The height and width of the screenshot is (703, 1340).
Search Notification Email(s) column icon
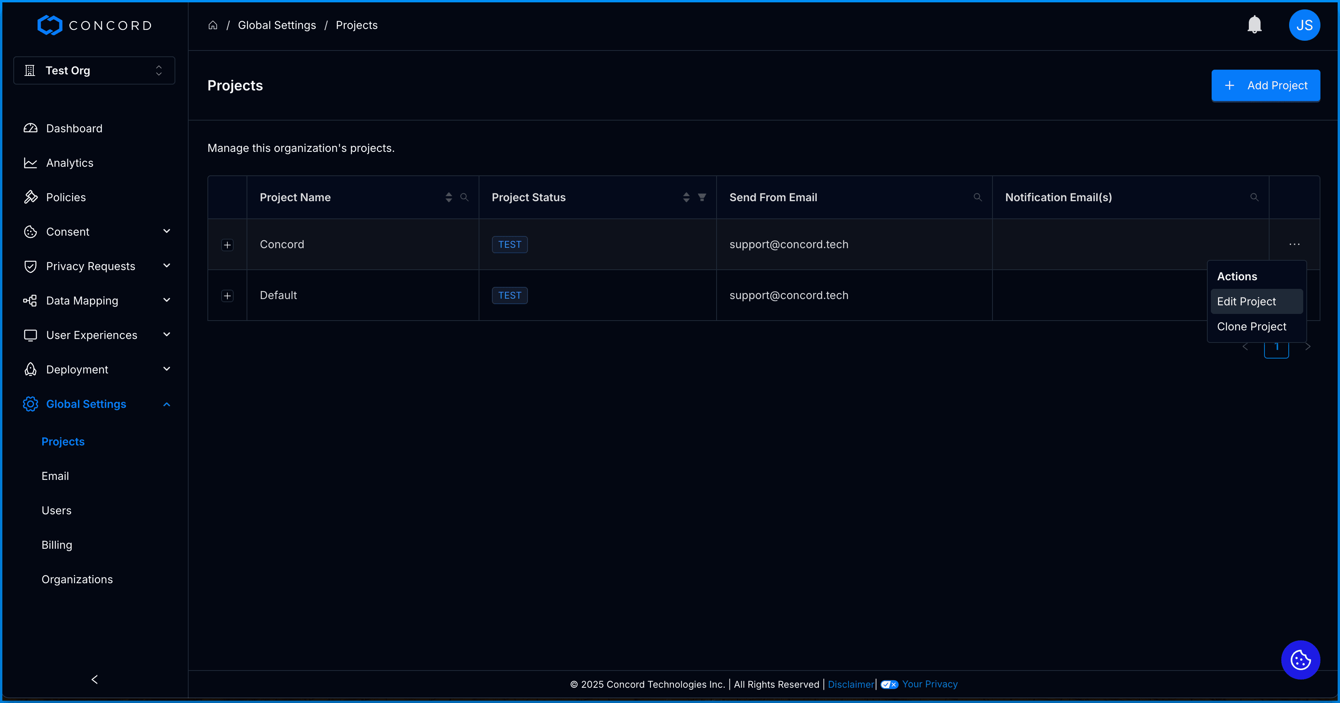point(1254,197)
